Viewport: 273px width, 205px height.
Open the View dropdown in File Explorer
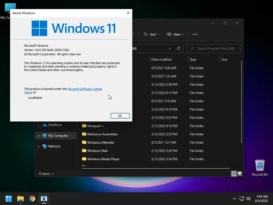point(175,34)
